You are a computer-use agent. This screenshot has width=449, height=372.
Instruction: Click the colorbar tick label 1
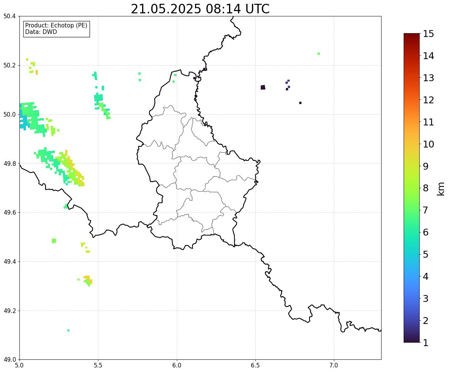click(425, 343)
